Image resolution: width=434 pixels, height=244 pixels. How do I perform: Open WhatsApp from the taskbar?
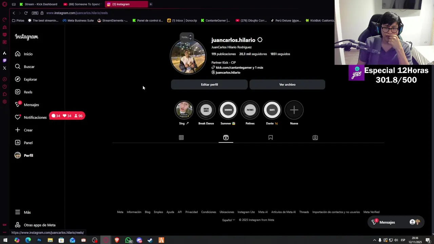point(128,240)
